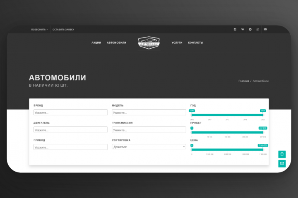Open the Сортировка dropdown showing Дешевле
This screenshot has height=198, width=298.
coord(149,147)
